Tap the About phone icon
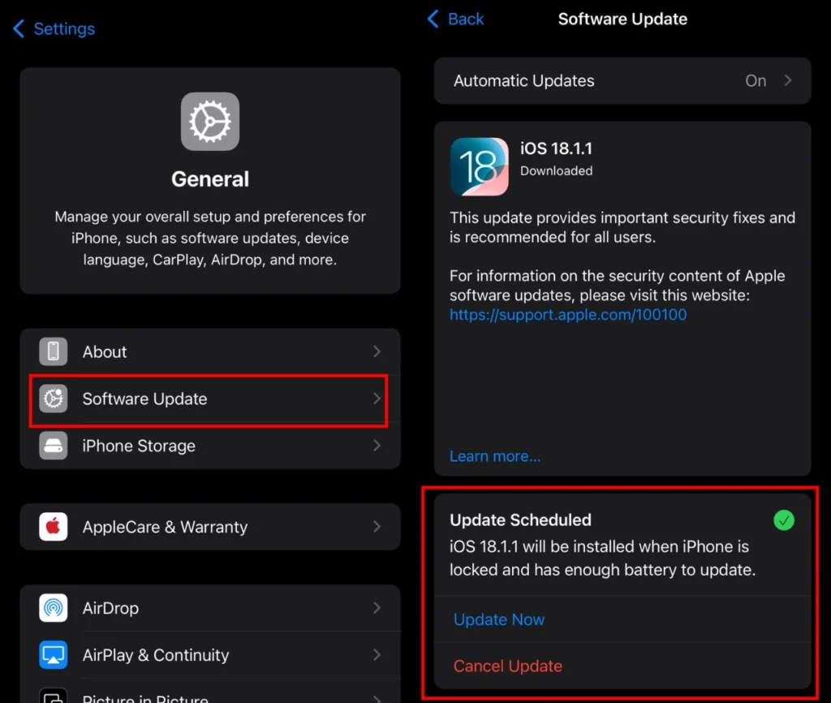 point(54,351)
